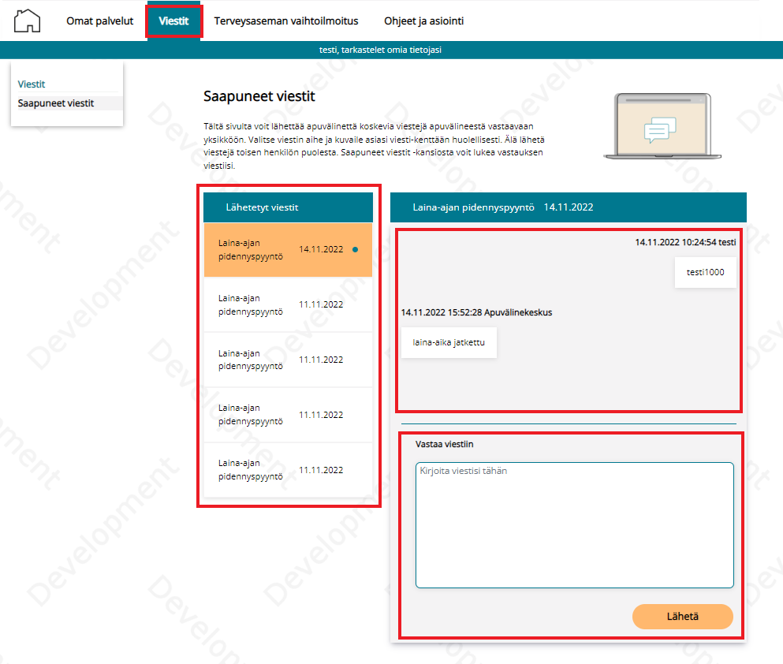
Task: Go to the home page icon
Action: (x=28, y=21)
